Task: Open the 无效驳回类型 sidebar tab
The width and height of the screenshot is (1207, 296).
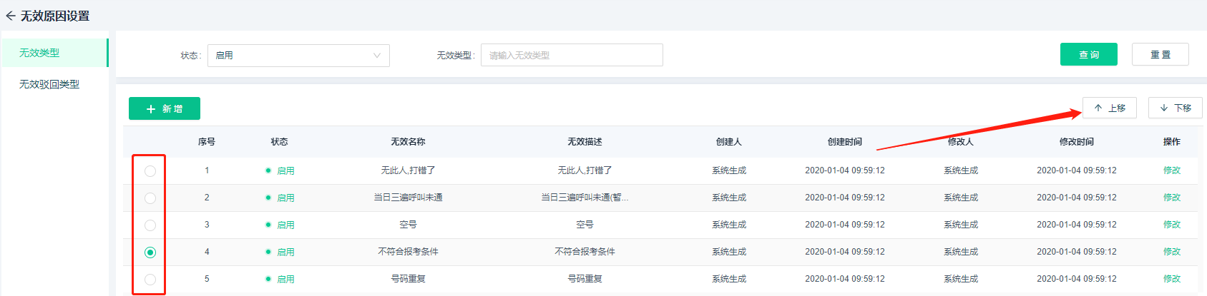Action: pyautogui.click(x=49, y=84)
